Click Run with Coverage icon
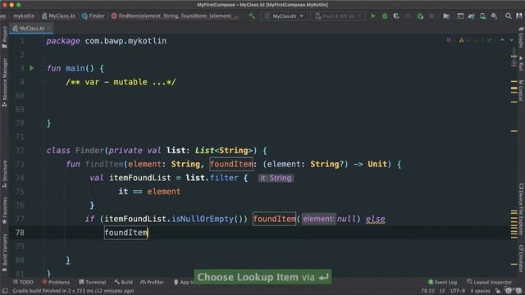 coord(396,16)
